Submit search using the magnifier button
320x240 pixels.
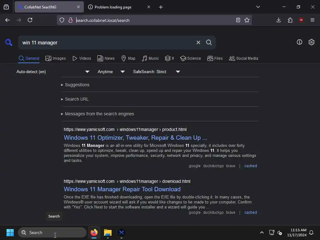coord(209,42)
